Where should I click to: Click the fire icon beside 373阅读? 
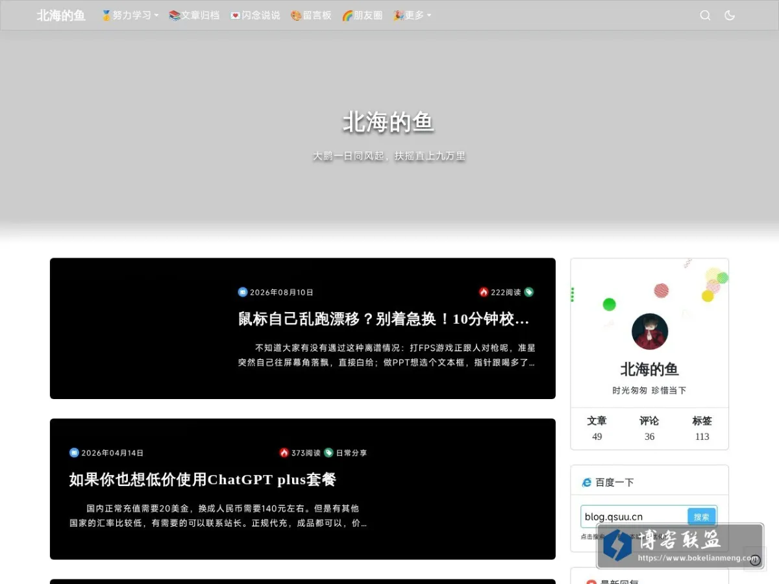pyautogui.click(x=284, y=453)
